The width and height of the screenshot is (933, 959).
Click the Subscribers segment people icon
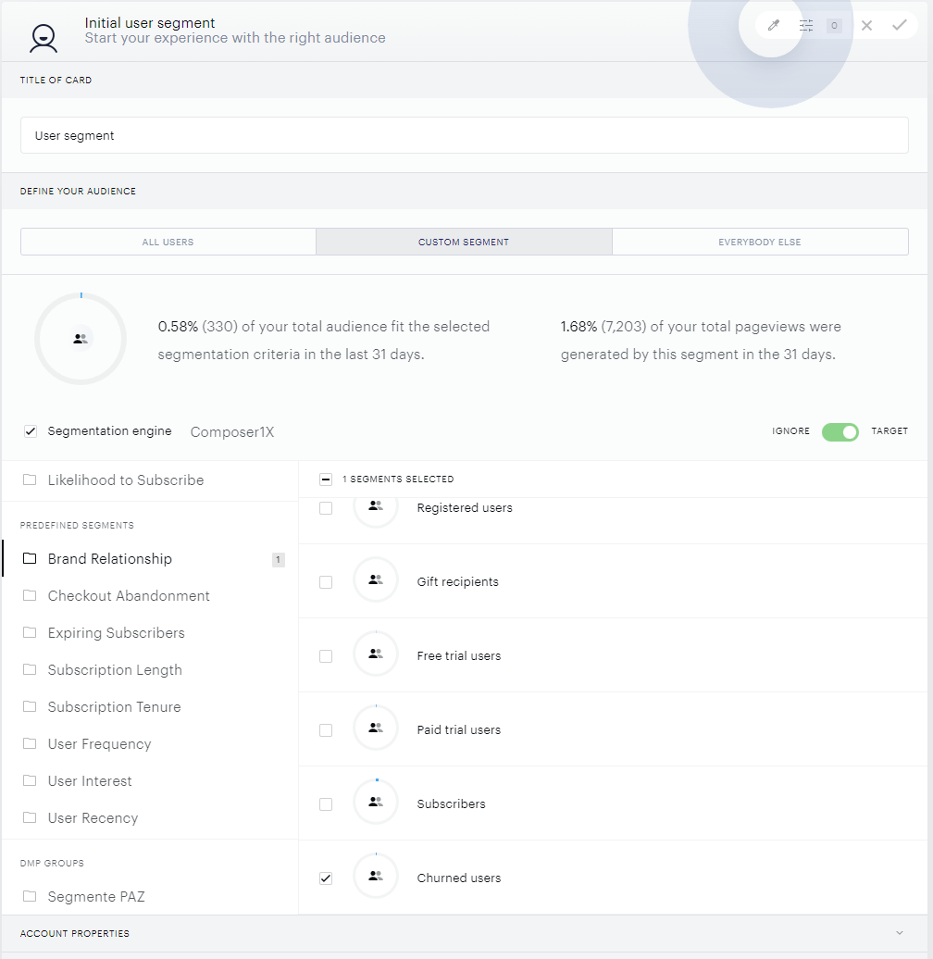click(376, 802)
